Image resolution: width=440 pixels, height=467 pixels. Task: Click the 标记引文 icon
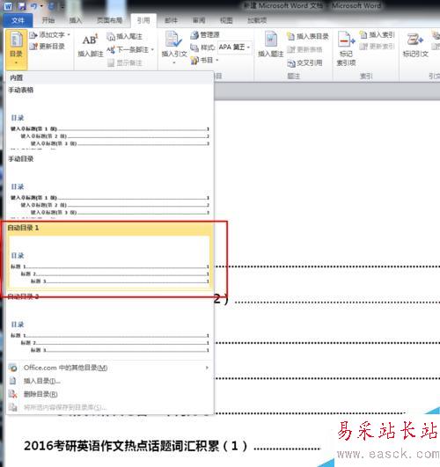(415, 40)
